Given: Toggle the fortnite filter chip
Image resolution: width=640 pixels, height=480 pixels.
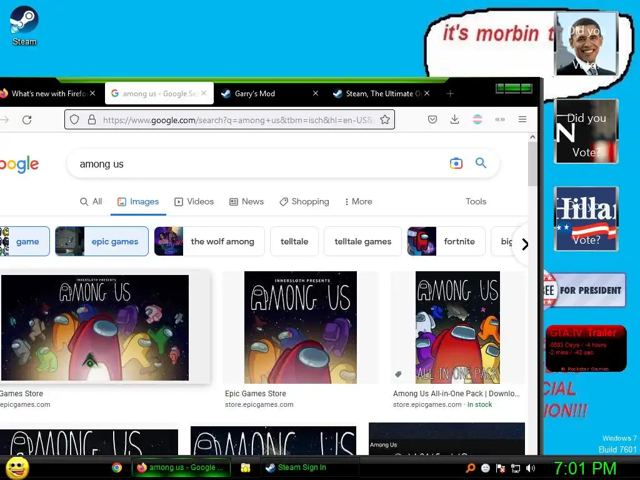Looking at the screenshot, I should point(446,241).
